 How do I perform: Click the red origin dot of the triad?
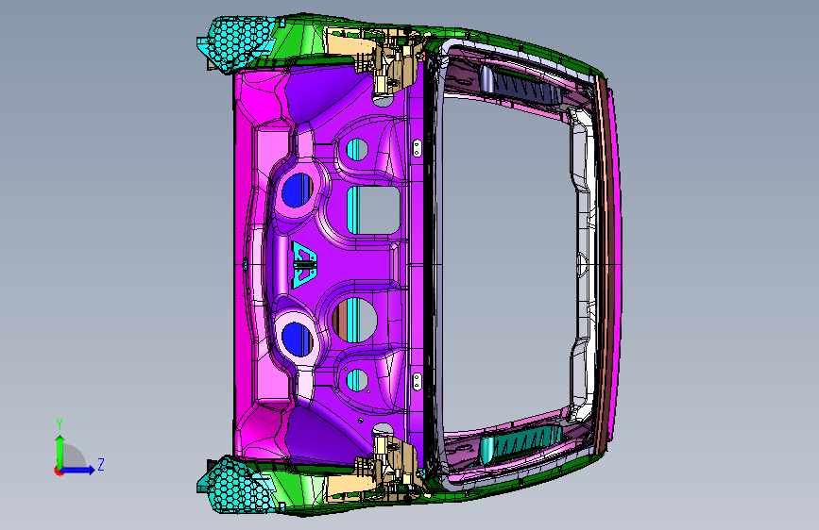[x=59, y=471]
